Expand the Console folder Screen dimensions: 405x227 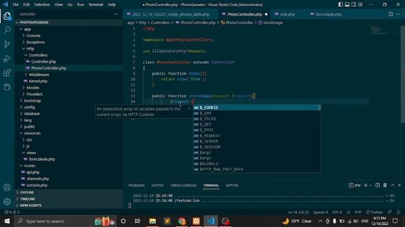34,35
